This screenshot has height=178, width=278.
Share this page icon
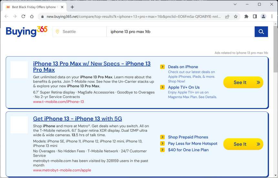click(227, 17)
